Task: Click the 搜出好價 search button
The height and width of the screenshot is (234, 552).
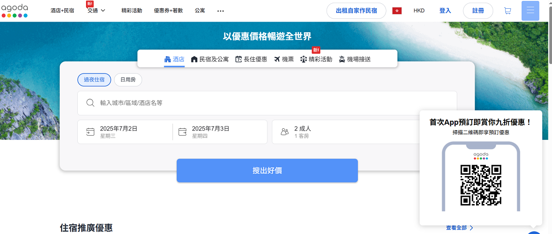Action: pos(267,171)
